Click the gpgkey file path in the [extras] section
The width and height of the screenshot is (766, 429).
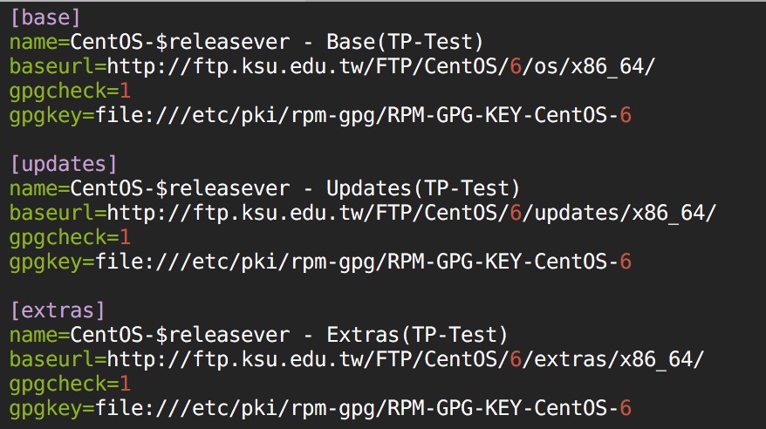363,408
